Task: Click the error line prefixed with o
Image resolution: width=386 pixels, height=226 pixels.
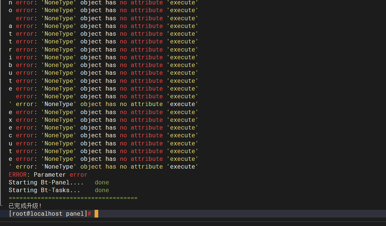Action: [103, 10]
